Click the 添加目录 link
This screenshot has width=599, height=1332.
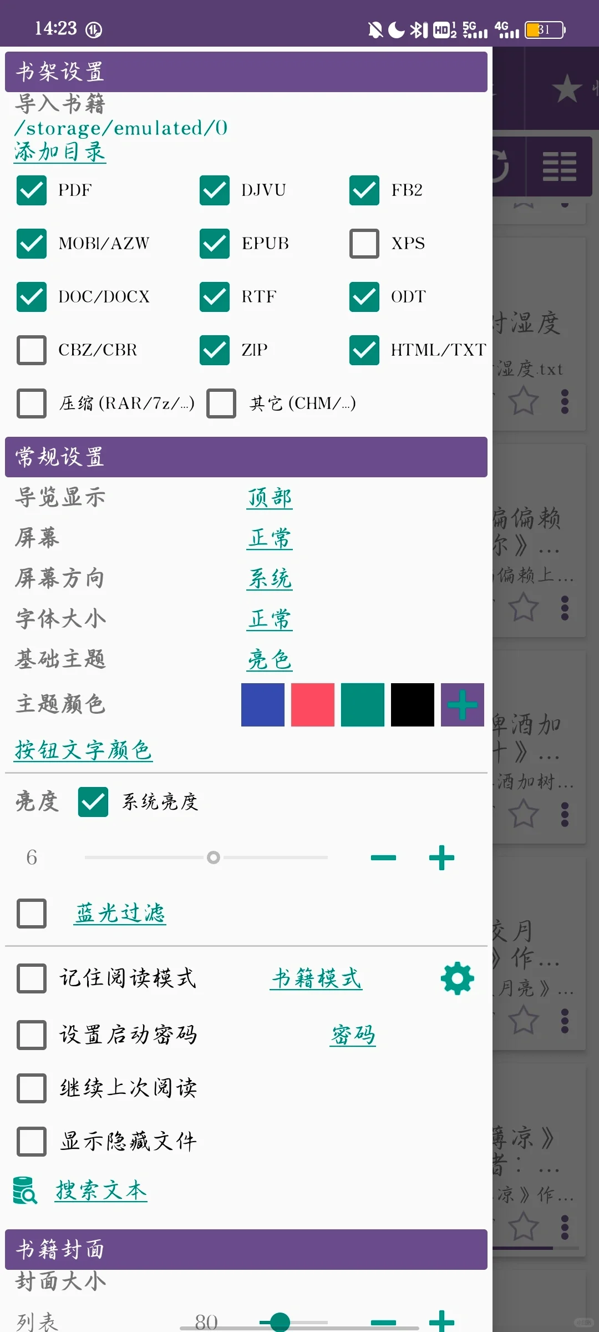(60, 152)
